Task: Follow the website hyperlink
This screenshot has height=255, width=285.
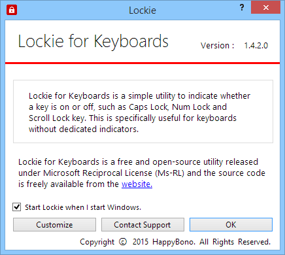Action: pos(137,184)
